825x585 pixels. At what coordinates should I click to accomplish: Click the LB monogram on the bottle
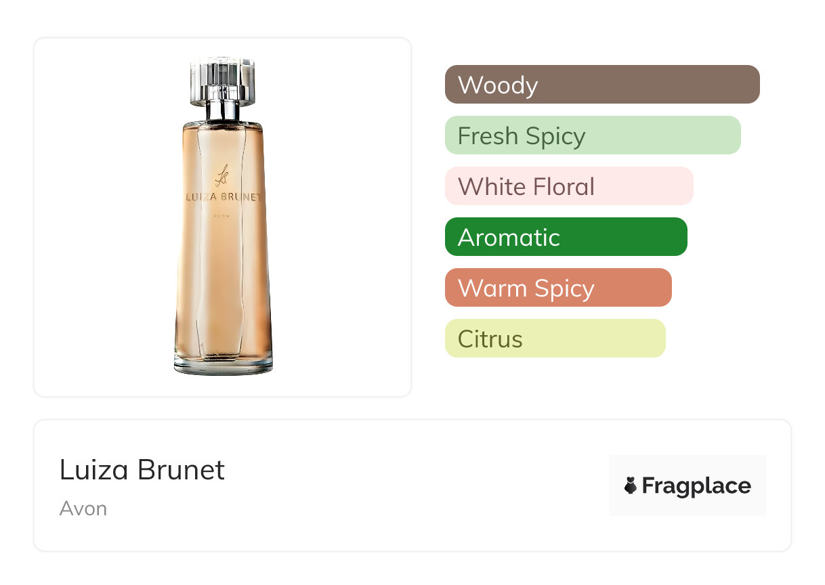[222, 176]
